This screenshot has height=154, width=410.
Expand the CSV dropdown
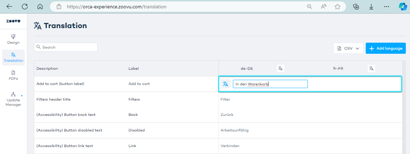(x=348, y=49)
